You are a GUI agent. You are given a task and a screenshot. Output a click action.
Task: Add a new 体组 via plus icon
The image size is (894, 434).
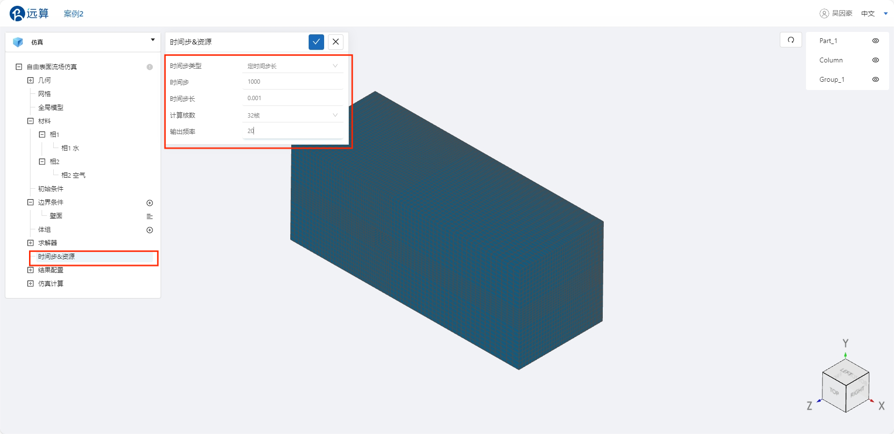(x=150, y=230)
